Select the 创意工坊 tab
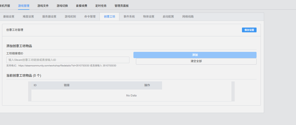This screenshot has width=296, height=125. click(110, 17)
